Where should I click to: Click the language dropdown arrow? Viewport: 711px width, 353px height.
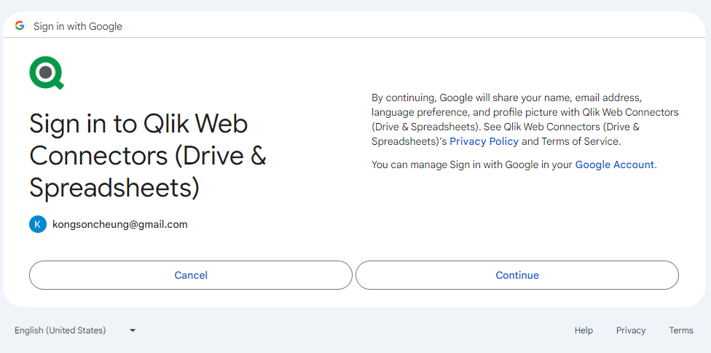coord(133,330)
